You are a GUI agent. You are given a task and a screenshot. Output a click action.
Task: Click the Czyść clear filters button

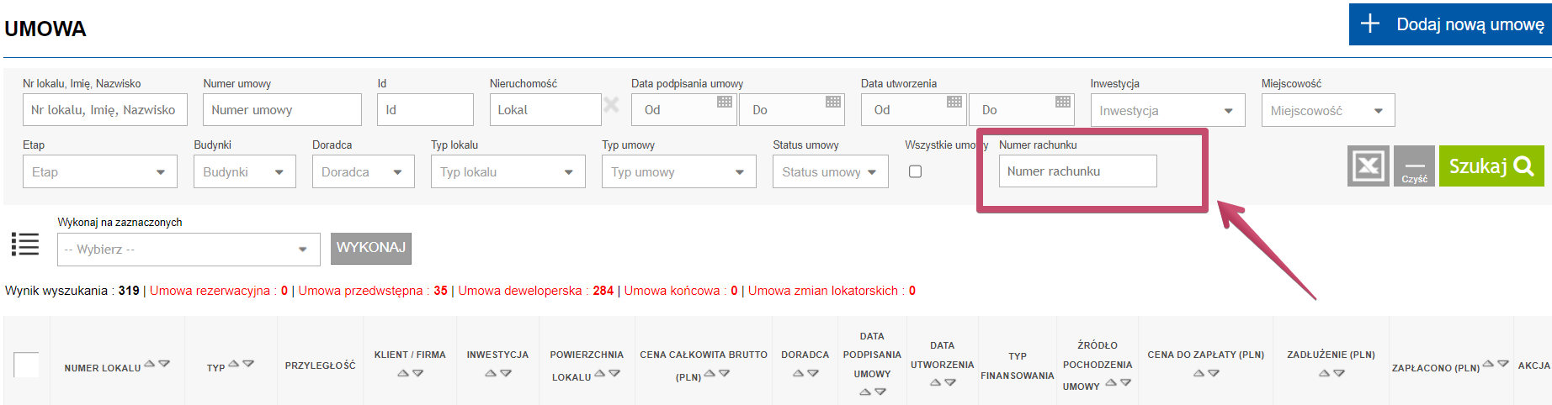(1414, 166)
